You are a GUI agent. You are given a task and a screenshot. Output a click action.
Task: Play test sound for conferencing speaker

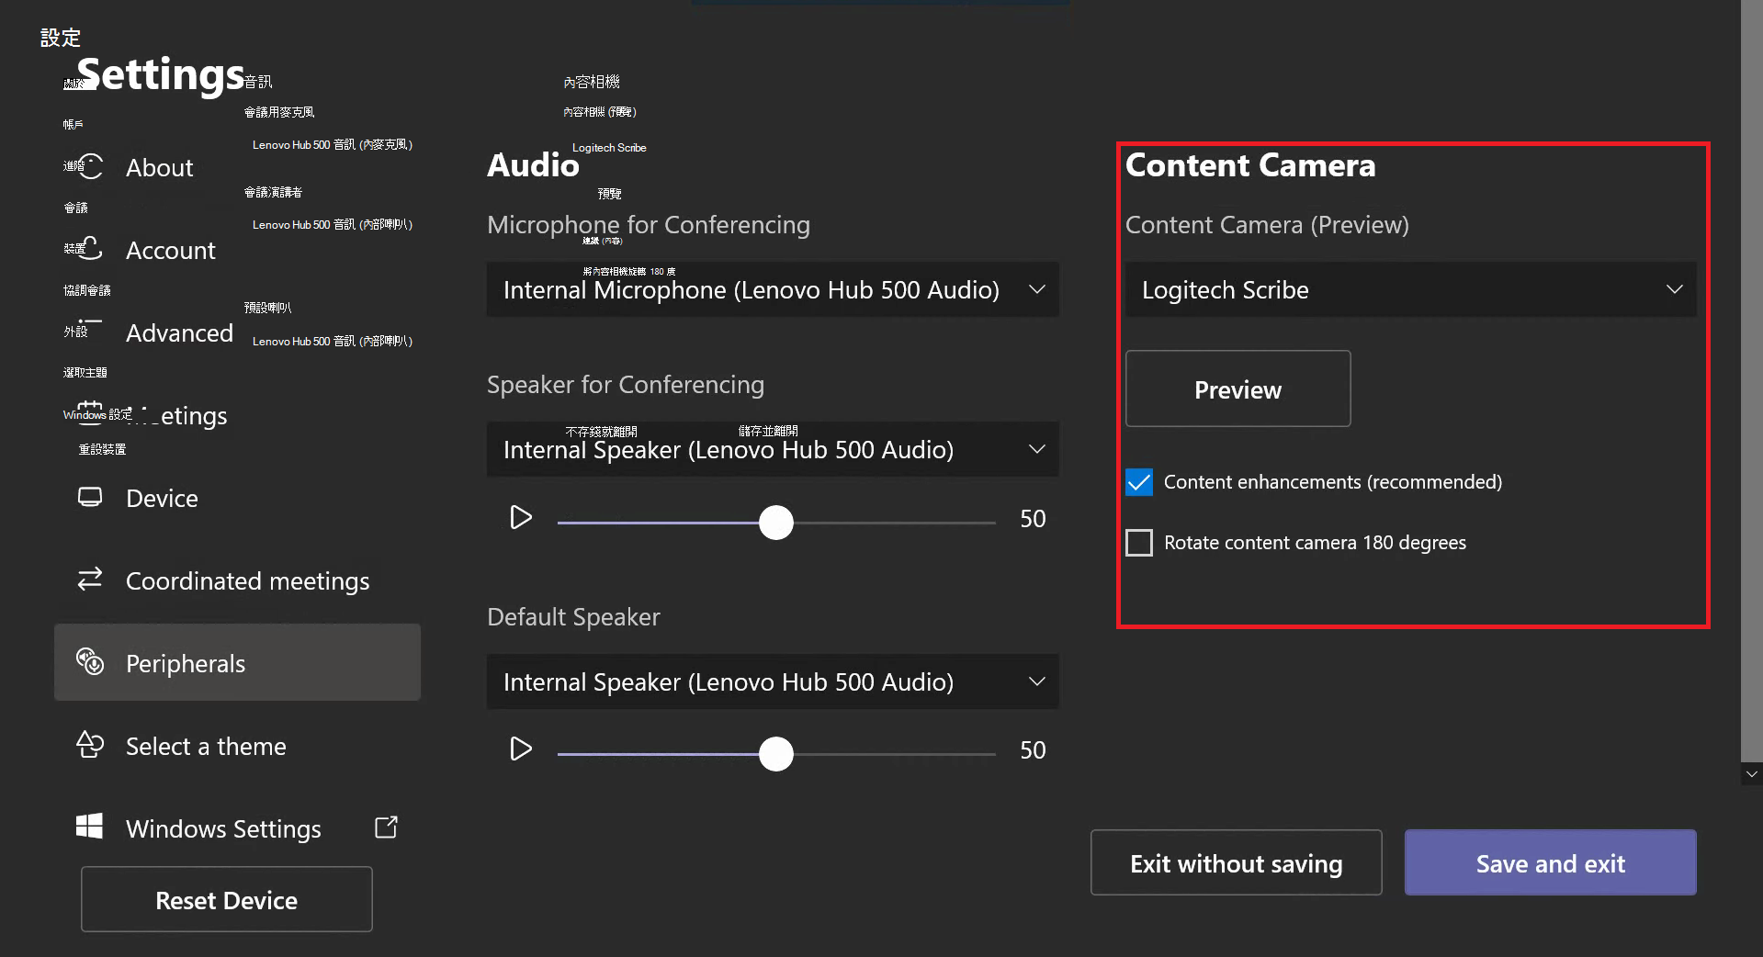[521, 518]
